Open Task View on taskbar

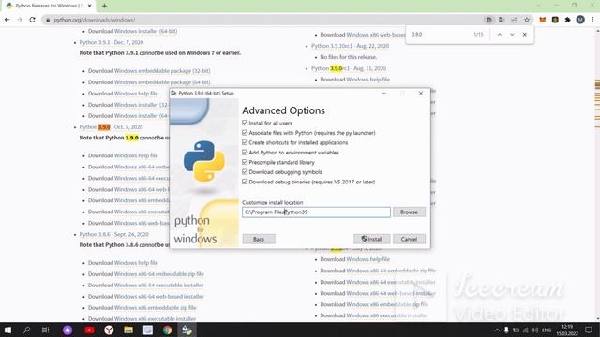(45, 330)
